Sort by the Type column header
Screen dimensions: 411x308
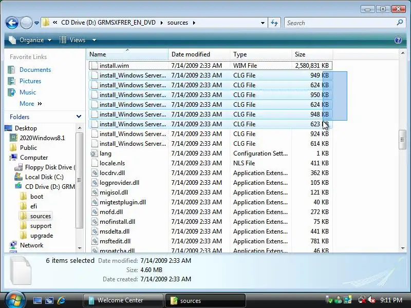[x=260, y=54]
